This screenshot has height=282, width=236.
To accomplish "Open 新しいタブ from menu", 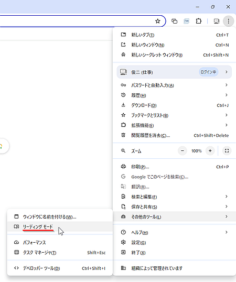I will pyautogui.click(x=174, y=35).
